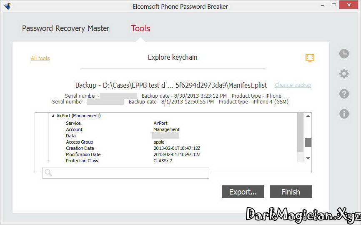Maximize the Elcomsoft window
Screen dimensions: 361x225
coord(334,5)
